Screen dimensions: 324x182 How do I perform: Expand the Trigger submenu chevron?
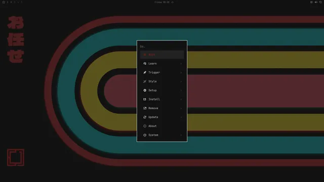(x=181, y=72)
